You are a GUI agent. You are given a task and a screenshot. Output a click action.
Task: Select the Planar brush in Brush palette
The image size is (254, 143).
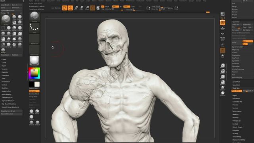pyautogui.click(x=14, y=28)
